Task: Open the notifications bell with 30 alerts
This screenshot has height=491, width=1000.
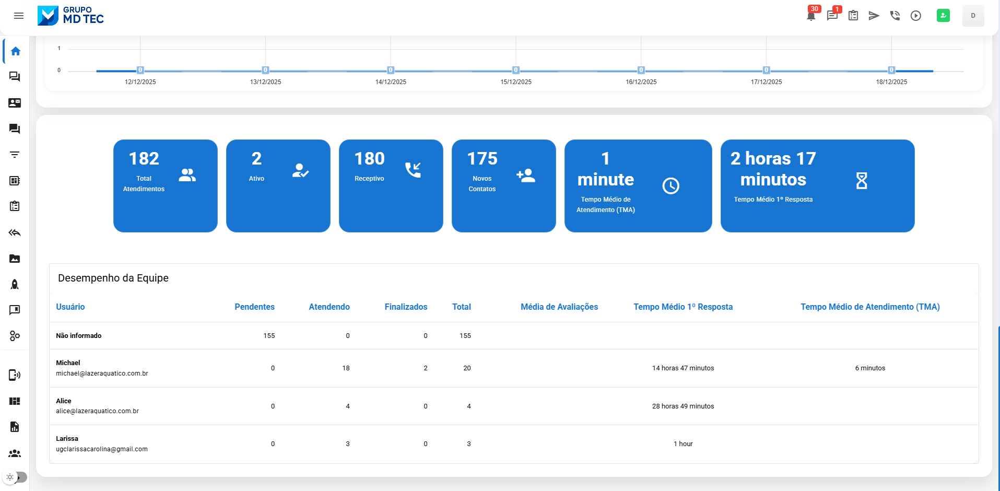Action: tap(811, 16)
